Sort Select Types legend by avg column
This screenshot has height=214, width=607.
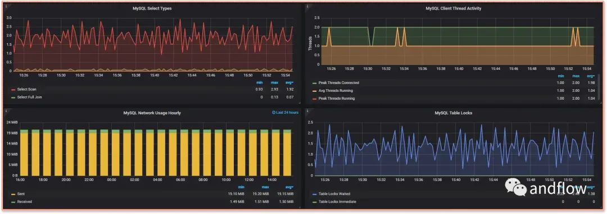(x=289, y=82)
